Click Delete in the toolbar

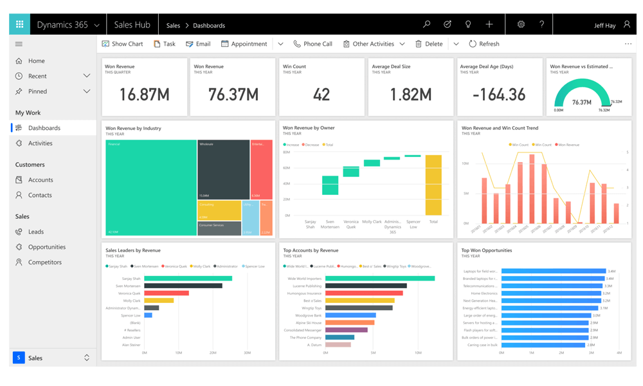tap(429, 44)
